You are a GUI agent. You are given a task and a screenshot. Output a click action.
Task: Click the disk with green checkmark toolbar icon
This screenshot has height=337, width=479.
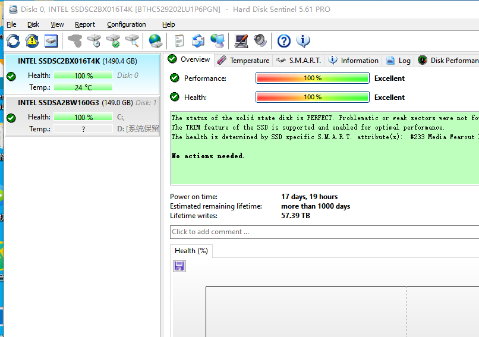click(114, 40)
